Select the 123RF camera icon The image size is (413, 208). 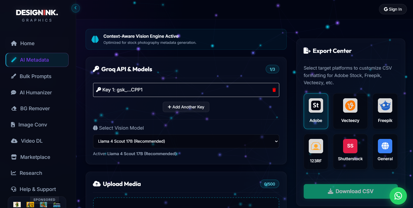coord(316,146)
